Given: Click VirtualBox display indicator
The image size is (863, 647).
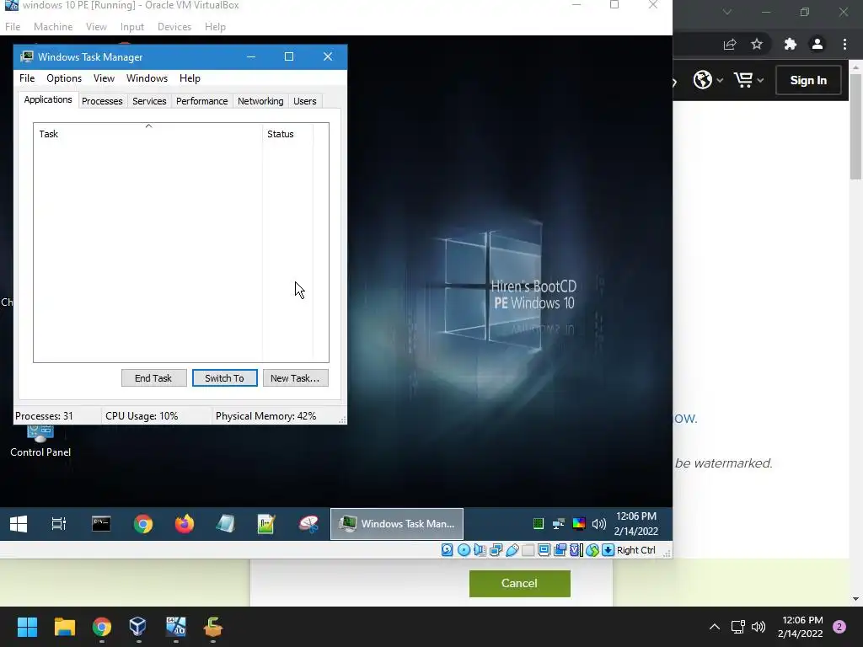Looking at the screenshot, I should [544, 549].
